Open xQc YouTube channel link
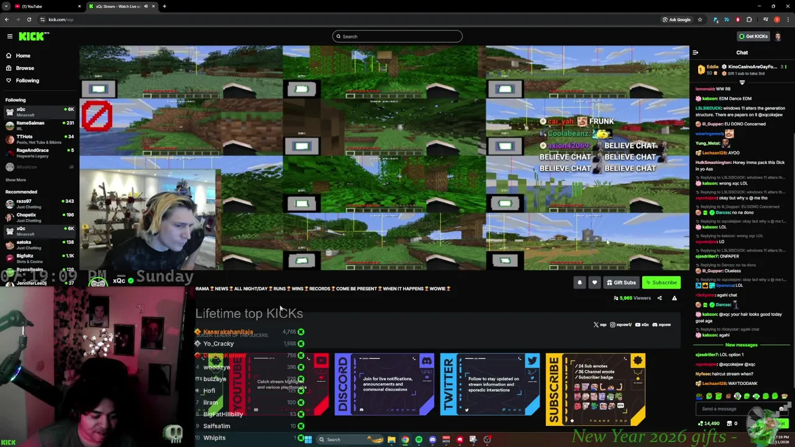The height and width of the screenshot is (447, 795). click(642, 325)
